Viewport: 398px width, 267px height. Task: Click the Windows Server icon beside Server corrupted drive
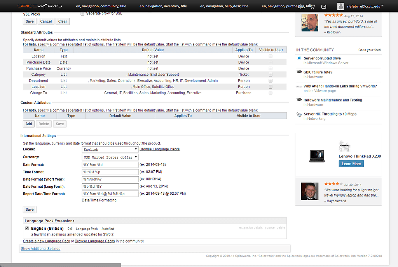(x=299, y=58)
